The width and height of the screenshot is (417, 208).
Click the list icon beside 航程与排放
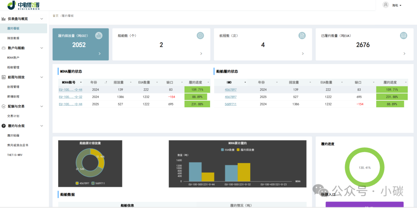[x=3, y=77]
